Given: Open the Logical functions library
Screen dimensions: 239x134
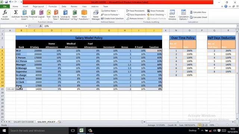Looking at the screenshot, I should tap(41, 15).
